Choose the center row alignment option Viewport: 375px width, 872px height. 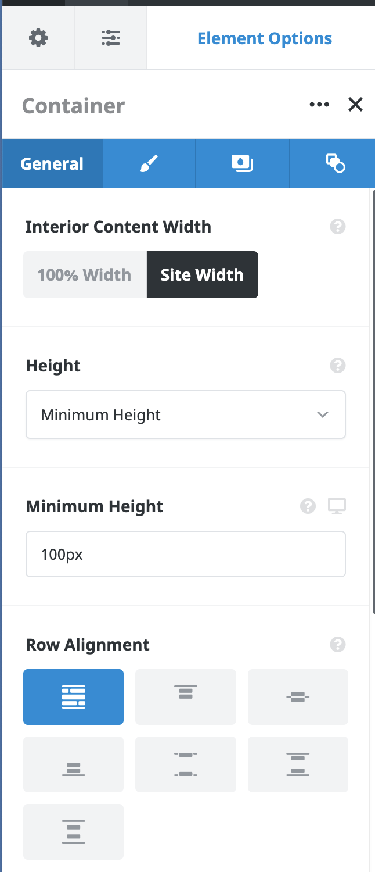click(x=298, y=697)
